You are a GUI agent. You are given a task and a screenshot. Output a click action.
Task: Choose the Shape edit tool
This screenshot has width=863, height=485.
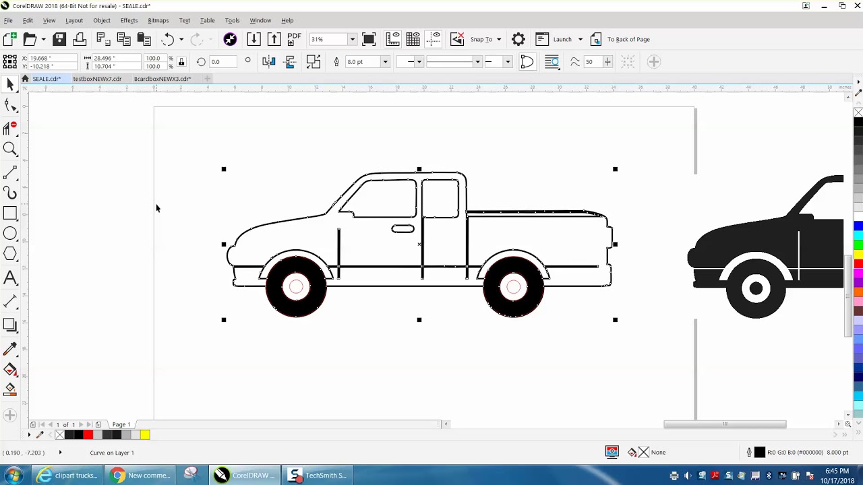(10, 105)
